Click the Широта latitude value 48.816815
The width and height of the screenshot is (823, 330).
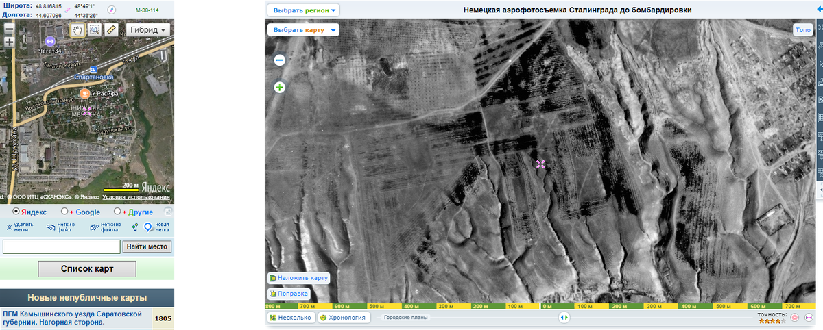[49, 5]
